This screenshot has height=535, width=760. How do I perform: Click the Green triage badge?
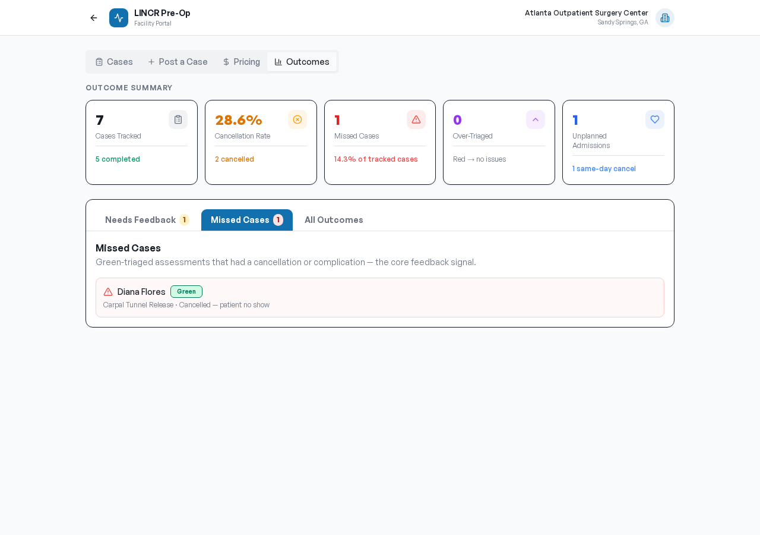(186, 292)
